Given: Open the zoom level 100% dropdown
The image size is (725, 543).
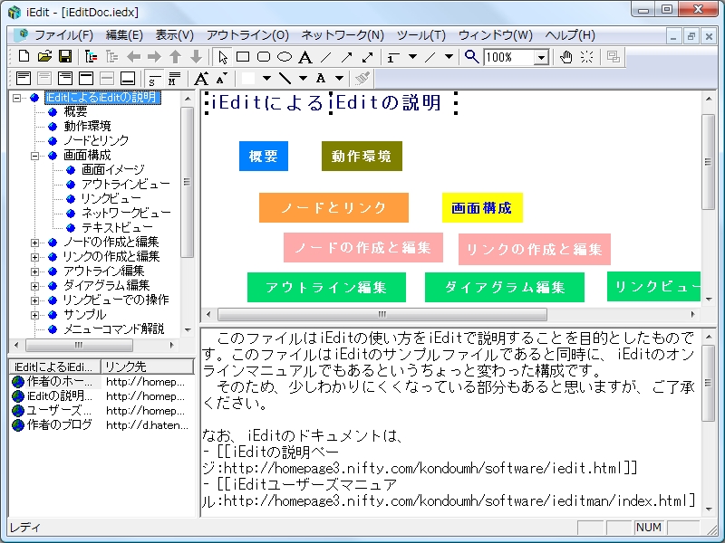Looking at the screenshot, I should 541,56.
